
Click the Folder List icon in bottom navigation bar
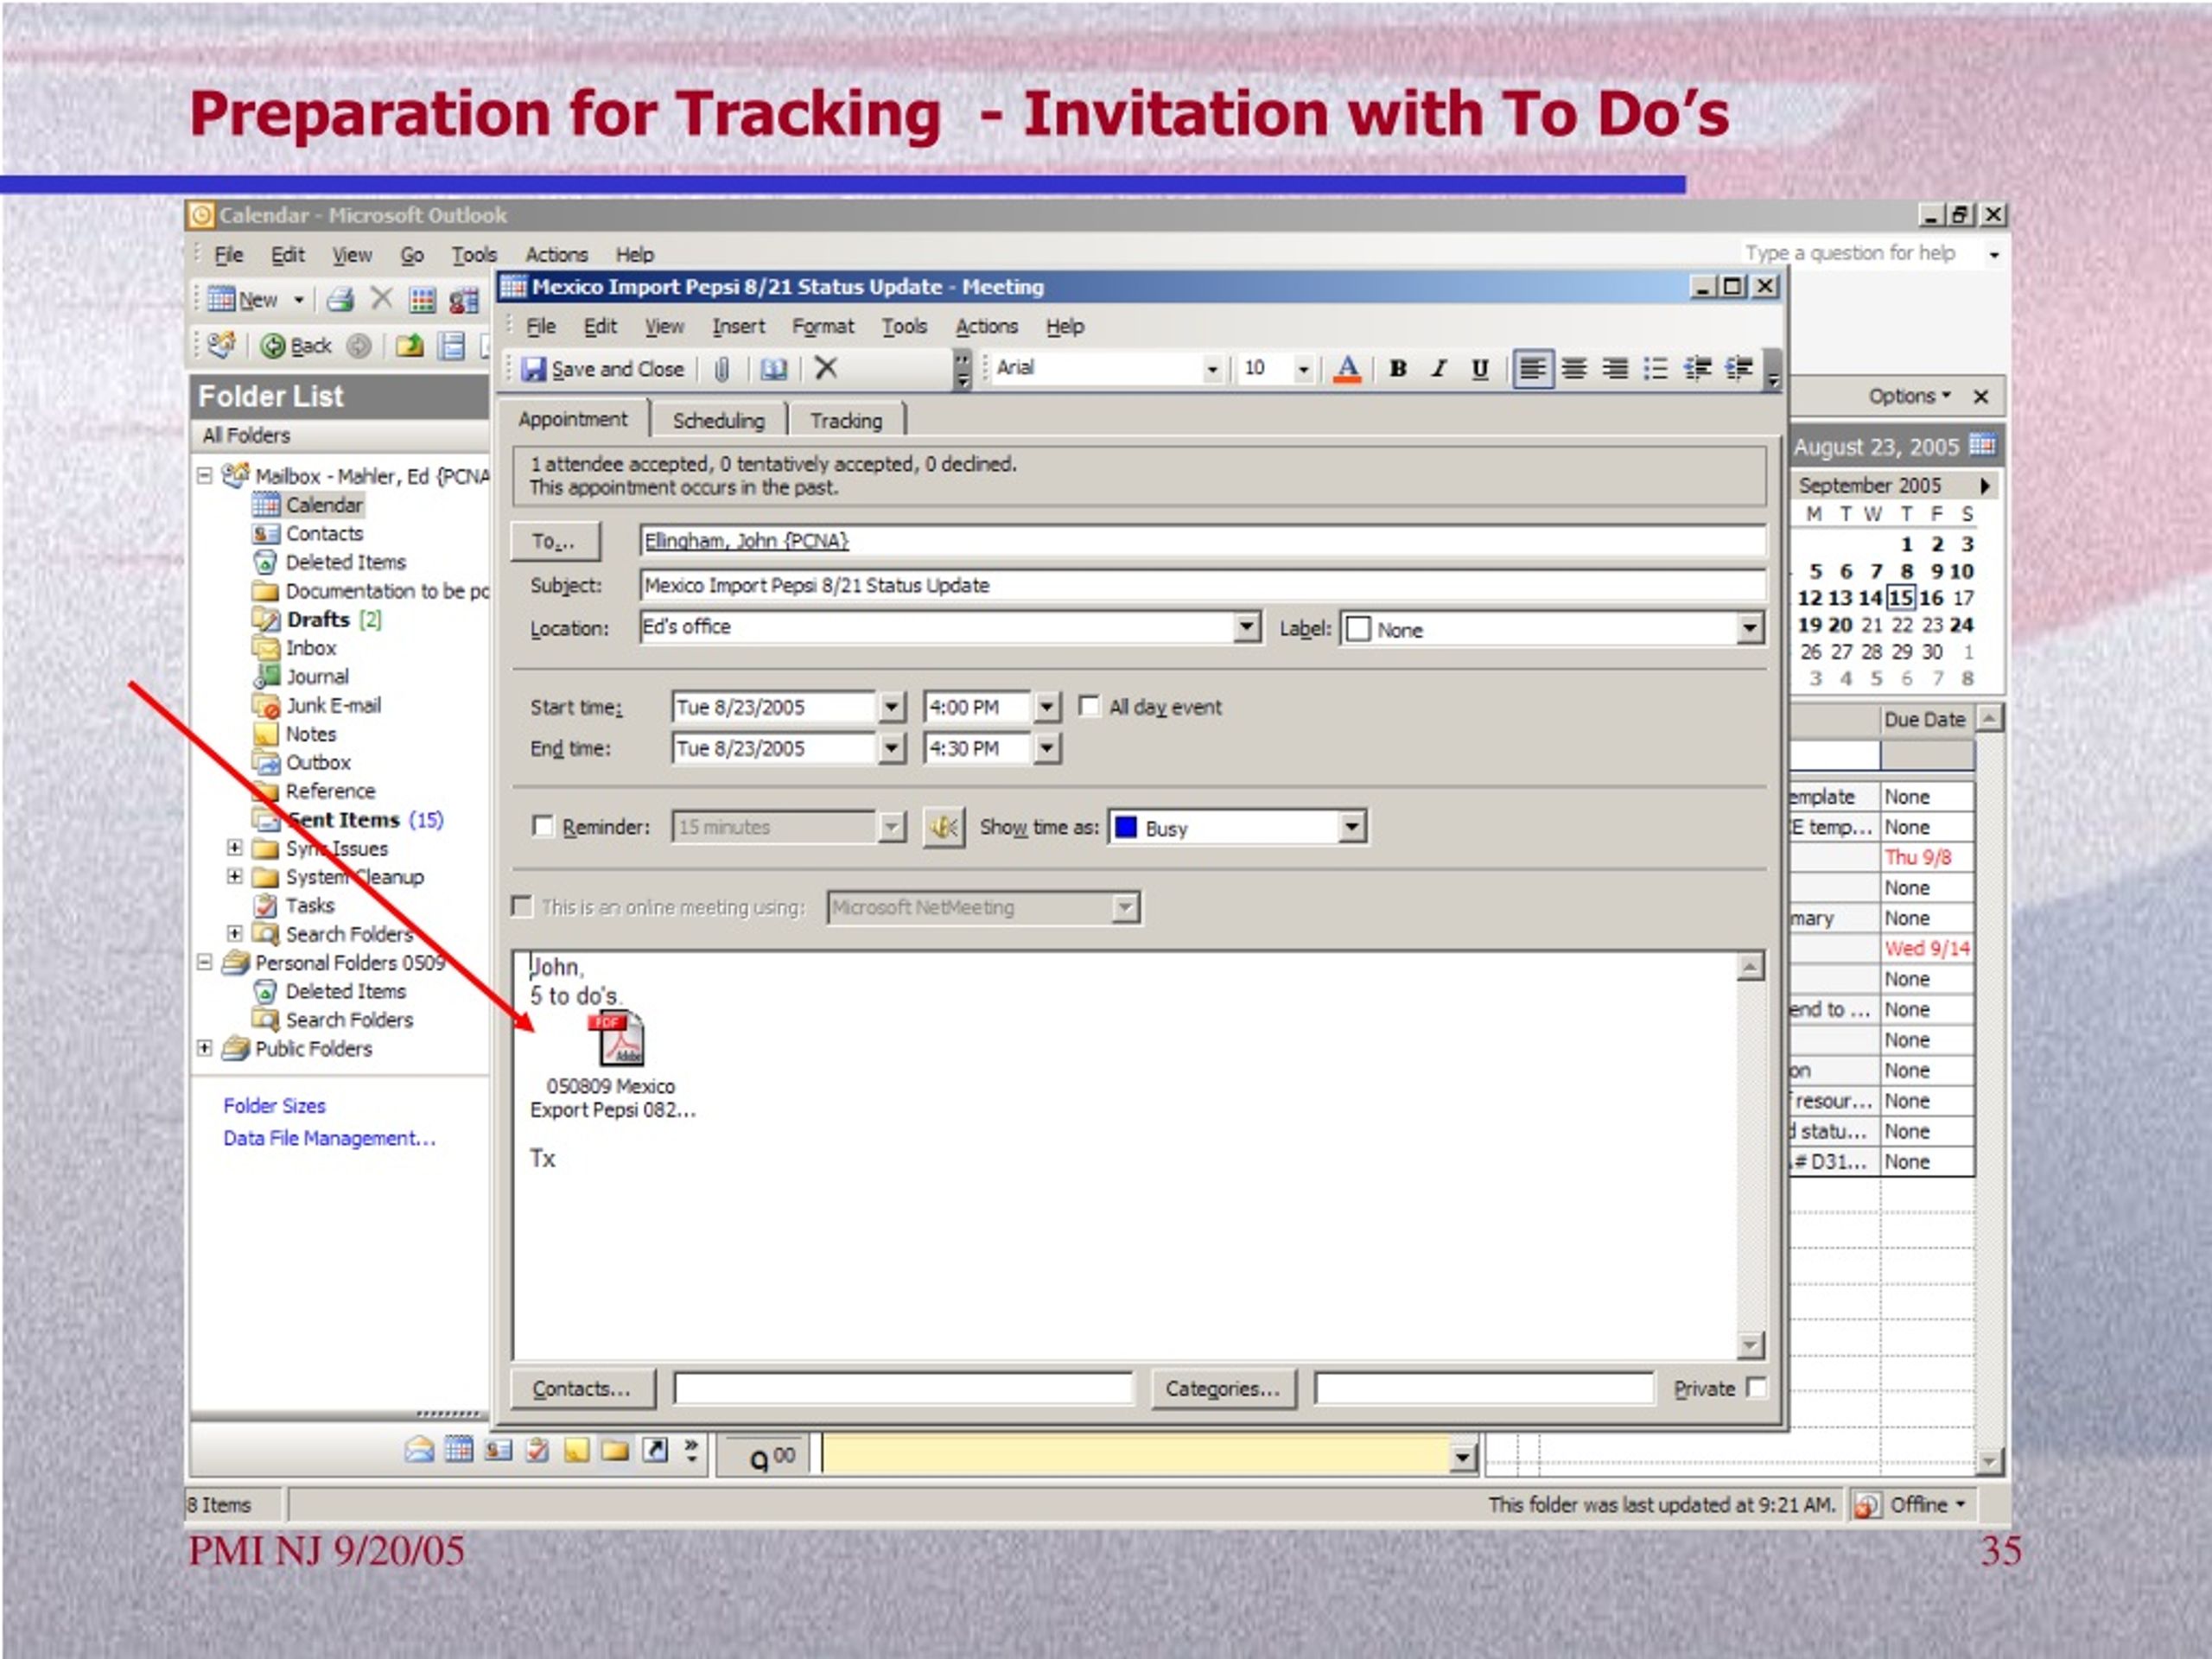[615, 1450]
